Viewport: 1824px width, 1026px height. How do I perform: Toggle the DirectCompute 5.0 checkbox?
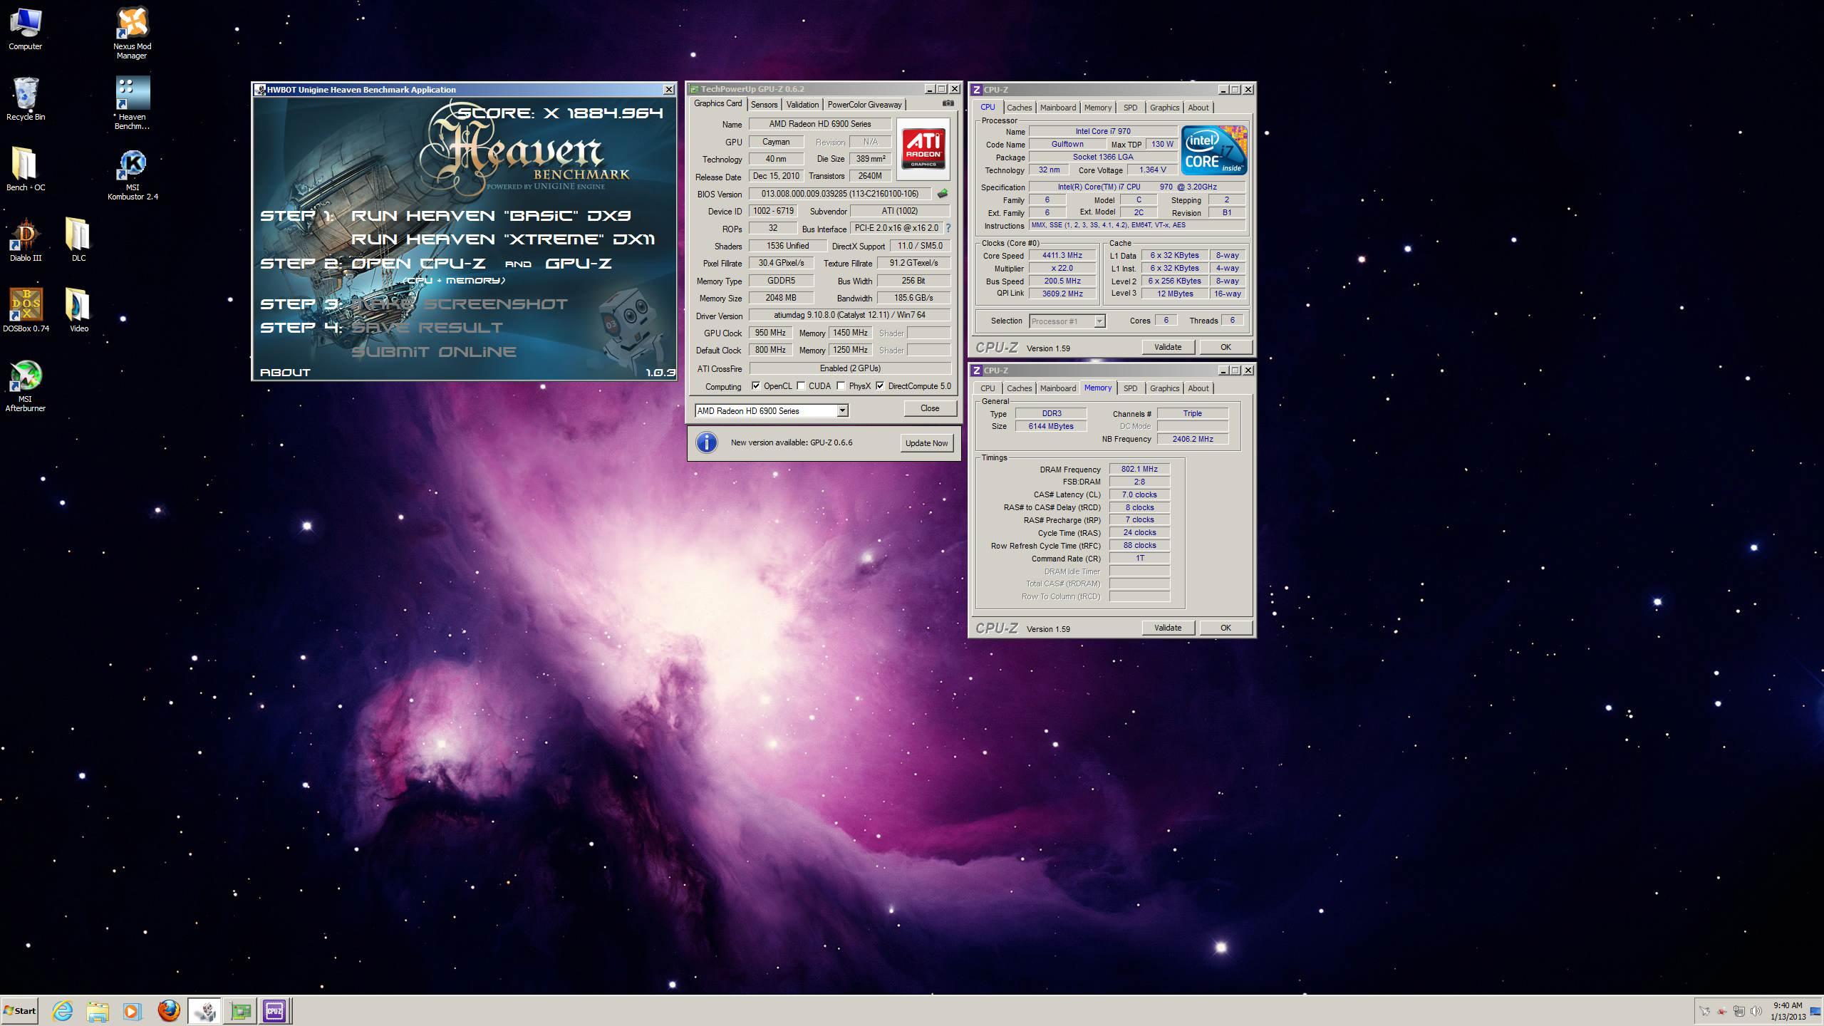coord(880,386)
